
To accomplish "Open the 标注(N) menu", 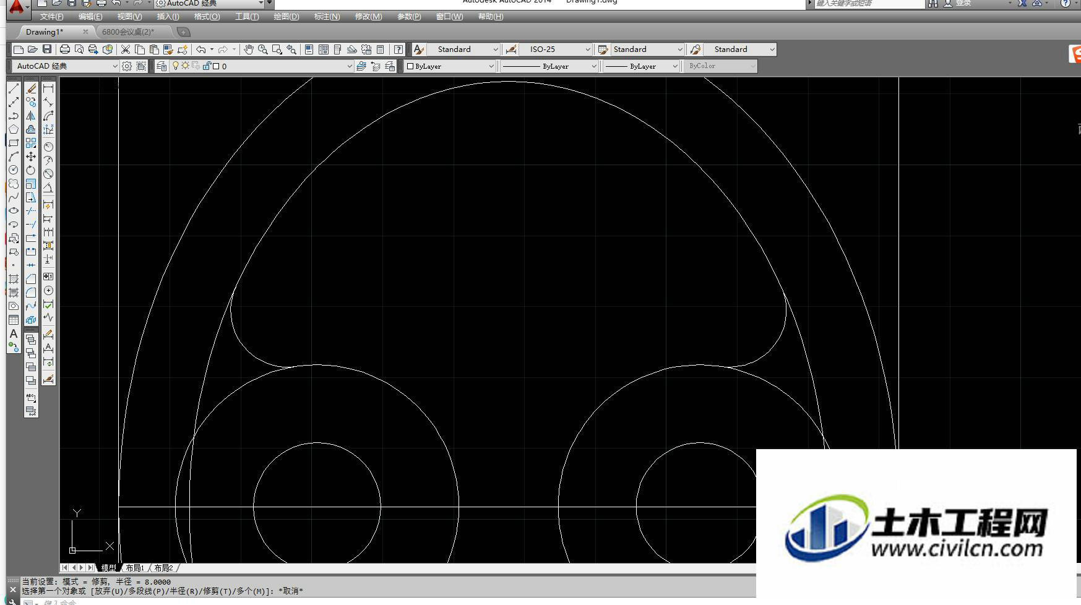I will (x=327, y=17).
